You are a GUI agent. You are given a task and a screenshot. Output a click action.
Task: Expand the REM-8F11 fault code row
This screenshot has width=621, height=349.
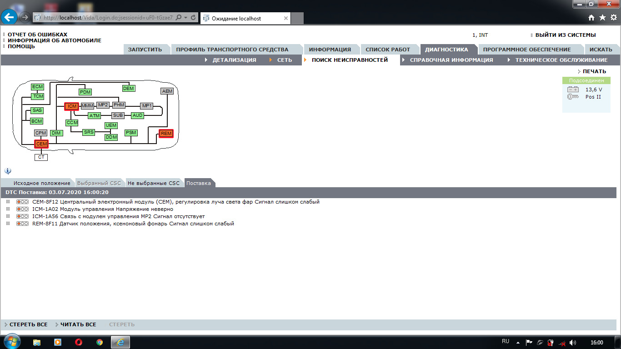[8, 224]
